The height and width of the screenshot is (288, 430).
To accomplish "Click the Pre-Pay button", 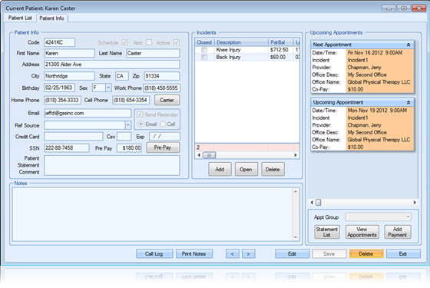I will (x=163, y=147).
